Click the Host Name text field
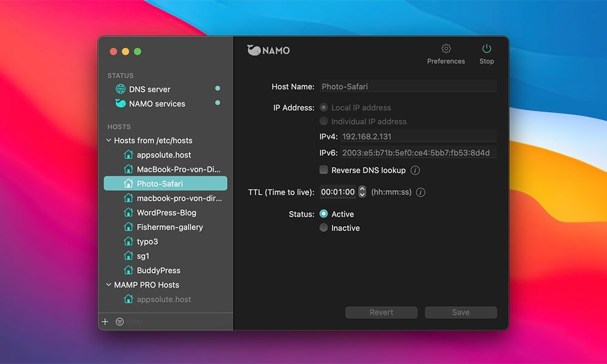The height and width of the screenshot is (364, 607). (407, 87)
